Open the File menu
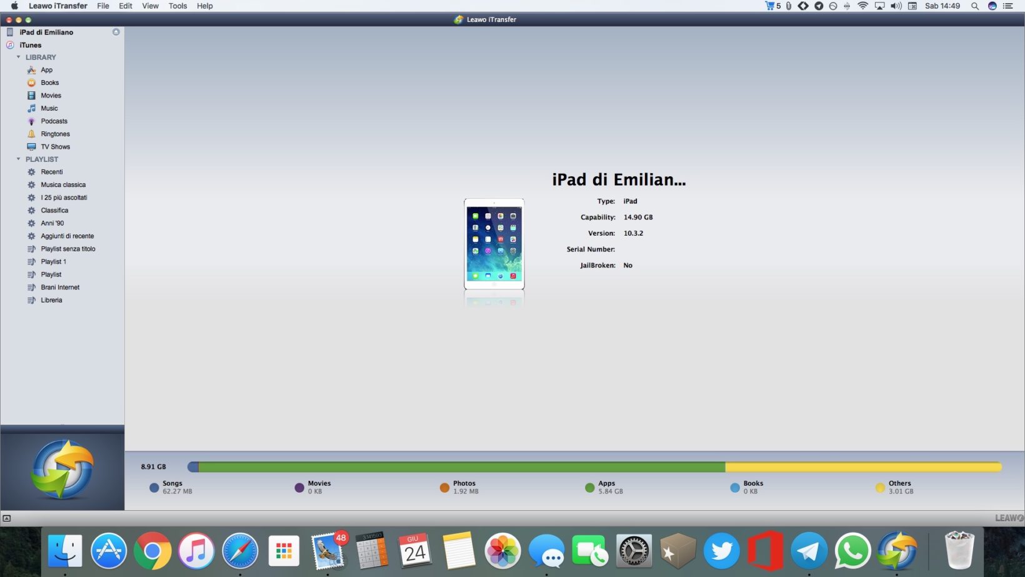 pyautogui.click(x=103, y=6)
